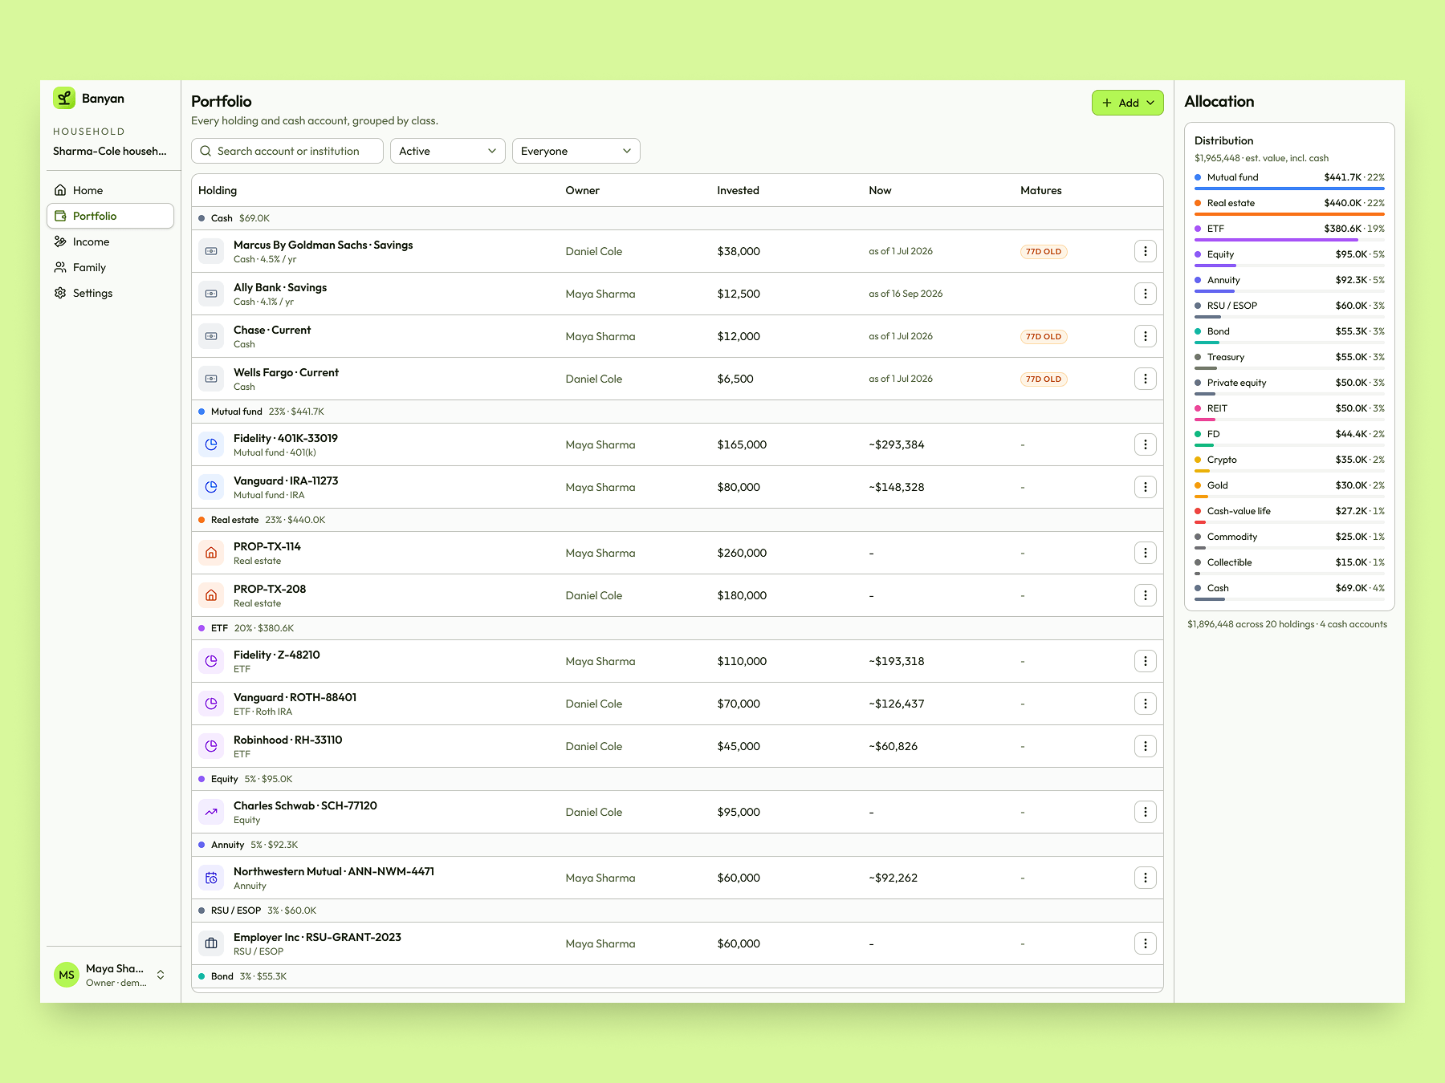Click the house icon for PROP-TX-114
The height and width of the screenshot is (1083, 1445).
point(211,553)
